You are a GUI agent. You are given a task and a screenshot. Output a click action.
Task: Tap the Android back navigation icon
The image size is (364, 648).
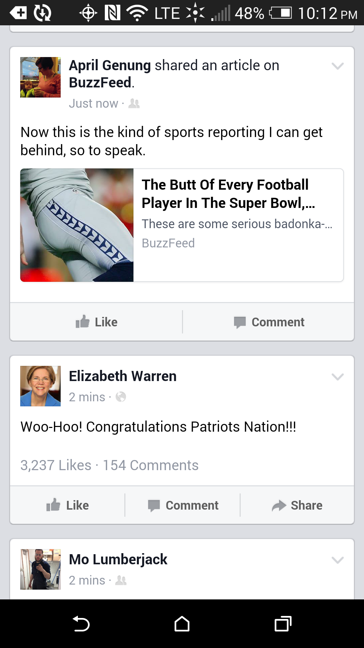tap(81, 624)
